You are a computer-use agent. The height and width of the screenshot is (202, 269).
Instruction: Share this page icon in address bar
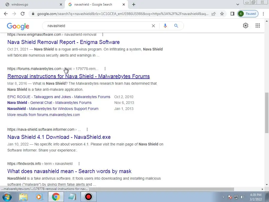pyautogui.click(x=214, y=14)
